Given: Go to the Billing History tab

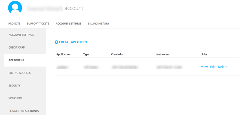Looking at the screenshot, I should [x=99, y=24].
